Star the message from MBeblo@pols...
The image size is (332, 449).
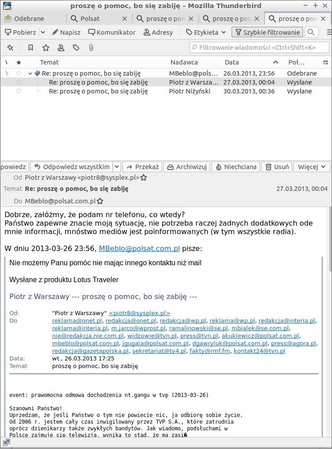click(x=19, y=73)
